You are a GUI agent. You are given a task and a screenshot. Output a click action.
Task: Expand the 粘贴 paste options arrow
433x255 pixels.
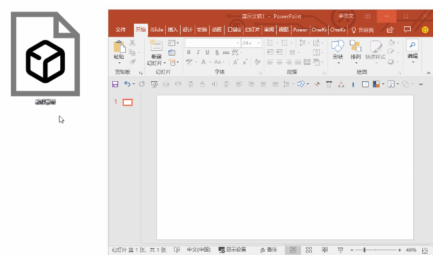coord(119,63)
